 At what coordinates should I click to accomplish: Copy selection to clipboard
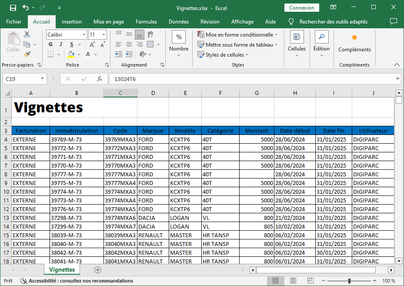click(27, 44)
